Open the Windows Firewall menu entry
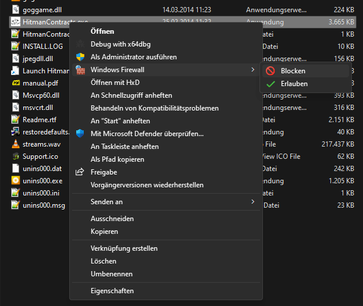363x306 pixels. pos(166,70)
